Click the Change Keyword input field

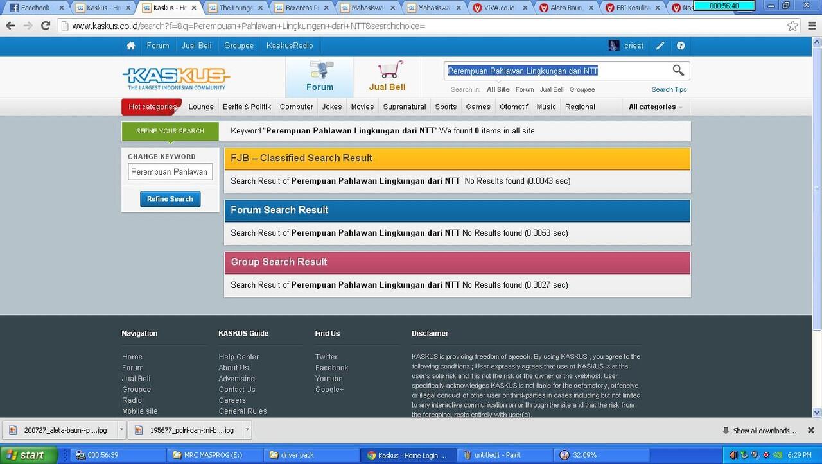[170, 172]
